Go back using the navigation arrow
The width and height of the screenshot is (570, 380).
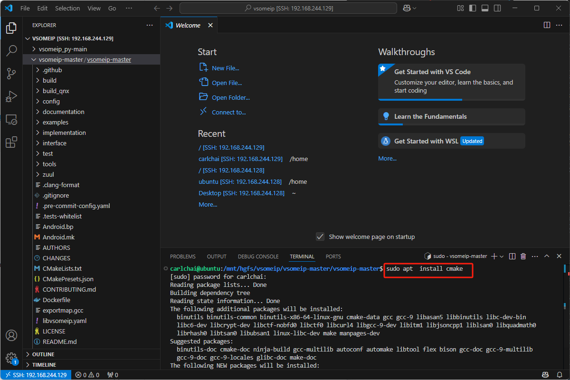157,8
